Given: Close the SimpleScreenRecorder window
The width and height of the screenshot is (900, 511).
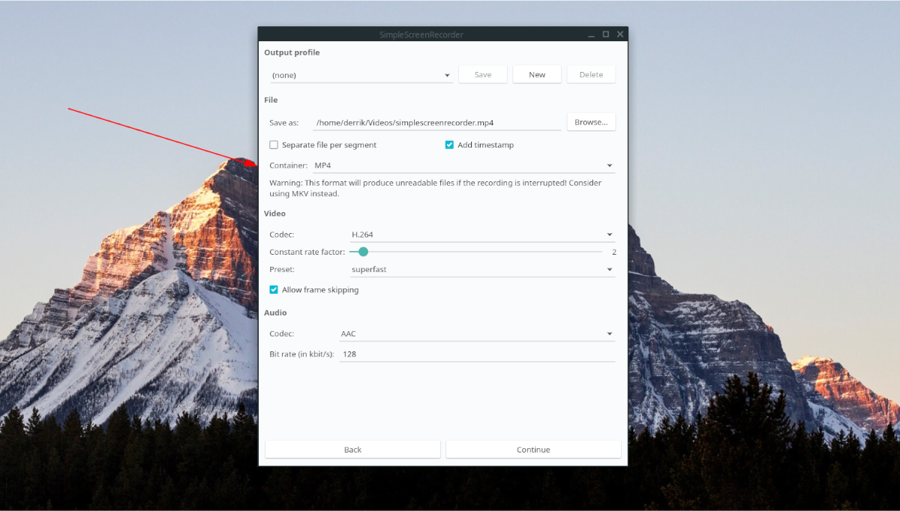Looking at the screenshot, I should (620, 34).
